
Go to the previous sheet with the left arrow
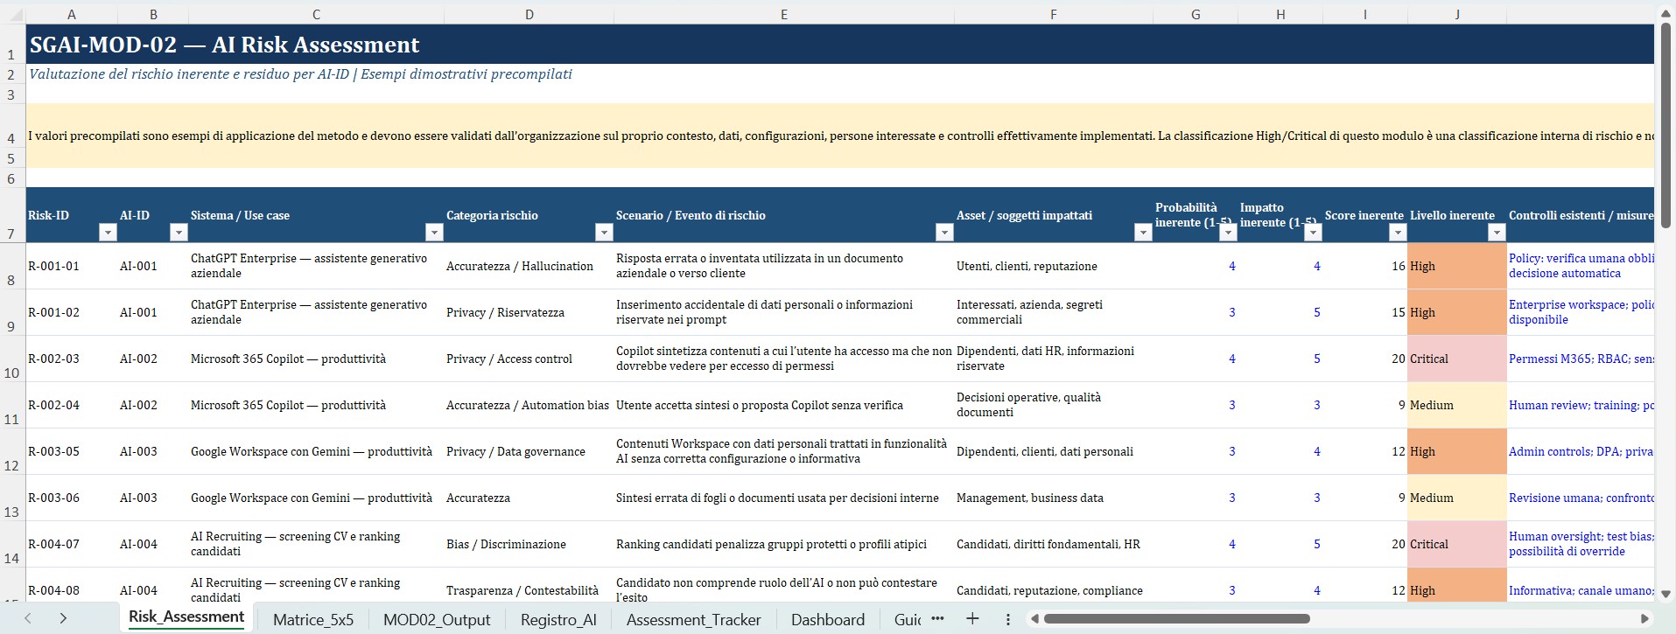(x=28, y=618)
